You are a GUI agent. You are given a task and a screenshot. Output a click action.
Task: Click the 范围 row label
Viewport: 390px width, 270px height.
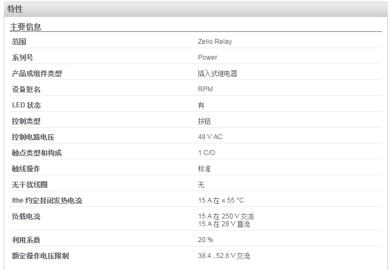pyautogui.click(x=19, y=42)
